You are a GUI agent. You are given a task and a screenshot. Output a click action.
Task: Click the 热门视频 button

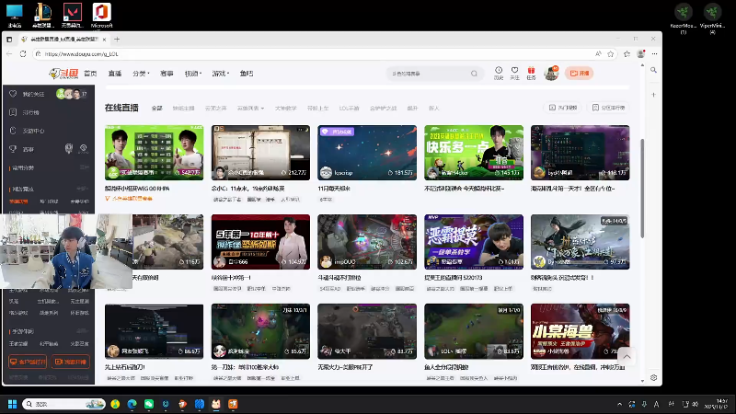563,108
